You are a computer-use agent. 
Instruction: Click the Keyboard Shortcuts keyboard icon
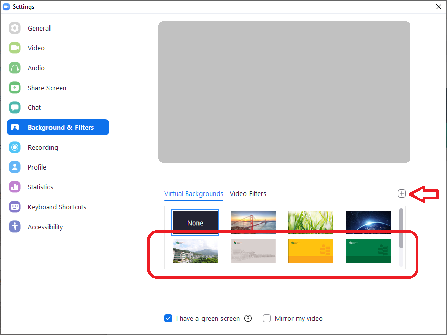[15, 207]
